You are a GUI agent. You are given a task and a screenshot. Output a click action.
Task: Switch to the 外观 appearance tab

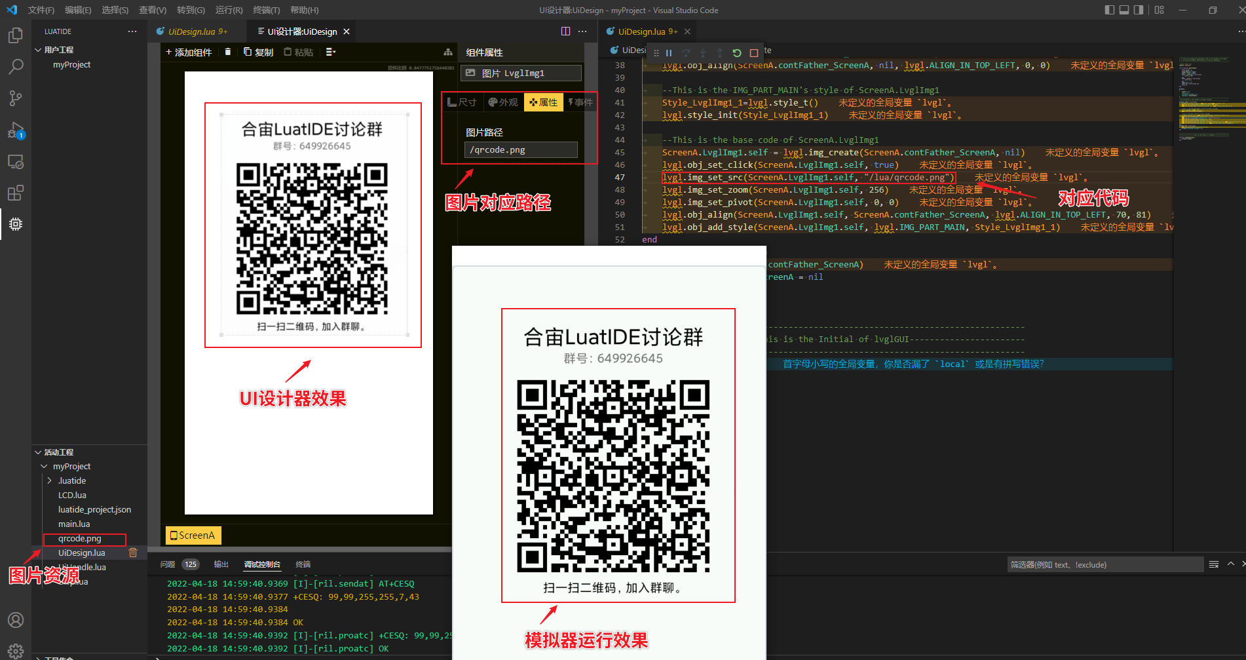pyautogui.click(x=503, y=102)
